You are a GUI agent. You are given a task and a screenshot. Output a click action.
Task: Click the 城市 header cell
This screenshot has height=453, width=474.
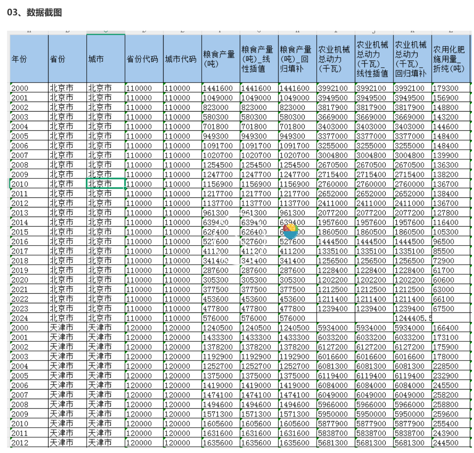tap(106, 58)
